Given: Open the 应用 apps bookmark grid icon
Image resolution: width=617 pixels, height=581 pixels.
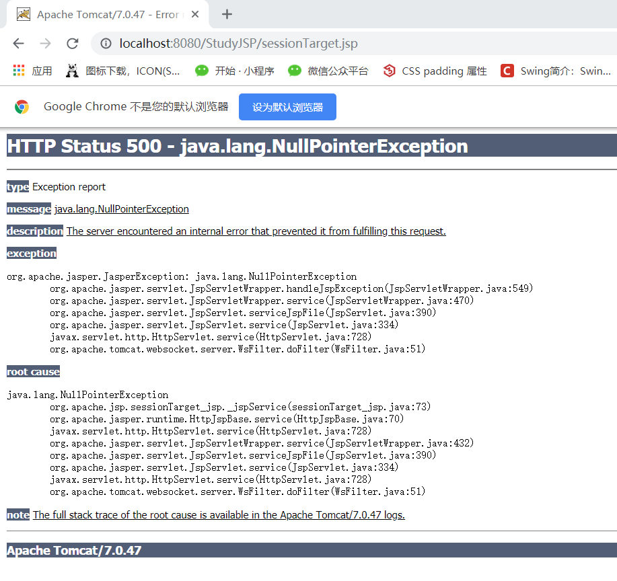Looking at the screenshot, I should coord(18,71).
